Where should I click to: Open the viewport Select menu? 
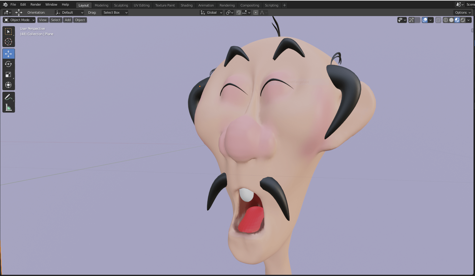[56, 20]
